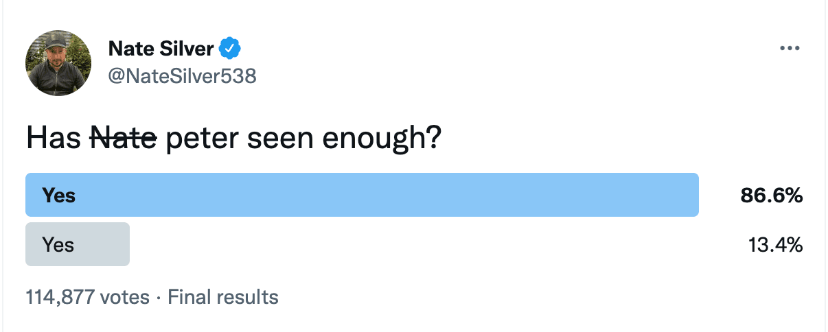Click the dot separator before Final results
This screenshot has width=828, height=332.
[x=159, y=298]
